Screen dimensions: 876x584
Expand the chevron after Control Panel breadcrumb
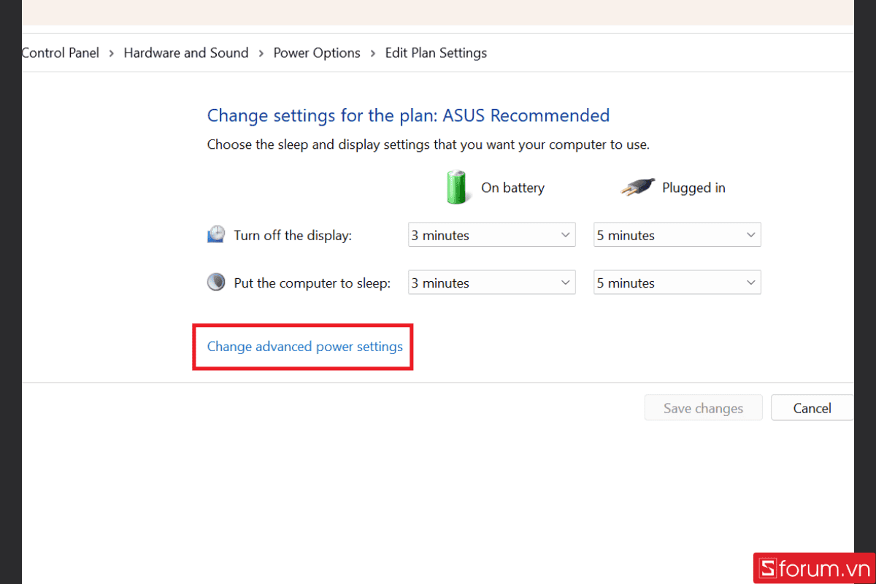click(110, 53)
